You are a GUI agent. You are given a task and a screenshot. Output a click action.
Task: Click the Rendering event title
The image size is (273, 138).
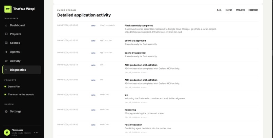click(x=130, y=110)
